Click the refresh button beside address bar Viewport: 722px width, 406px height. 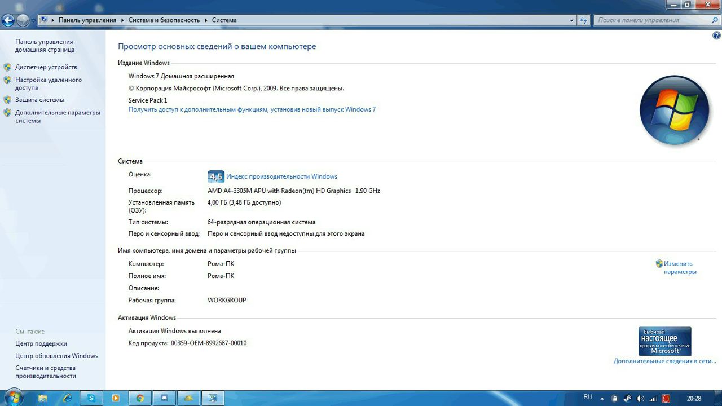coord(584,20)
